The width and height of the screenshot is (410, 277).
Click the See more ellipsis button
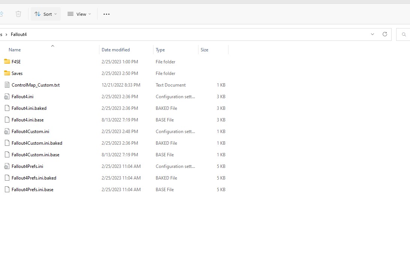[107, 14]
